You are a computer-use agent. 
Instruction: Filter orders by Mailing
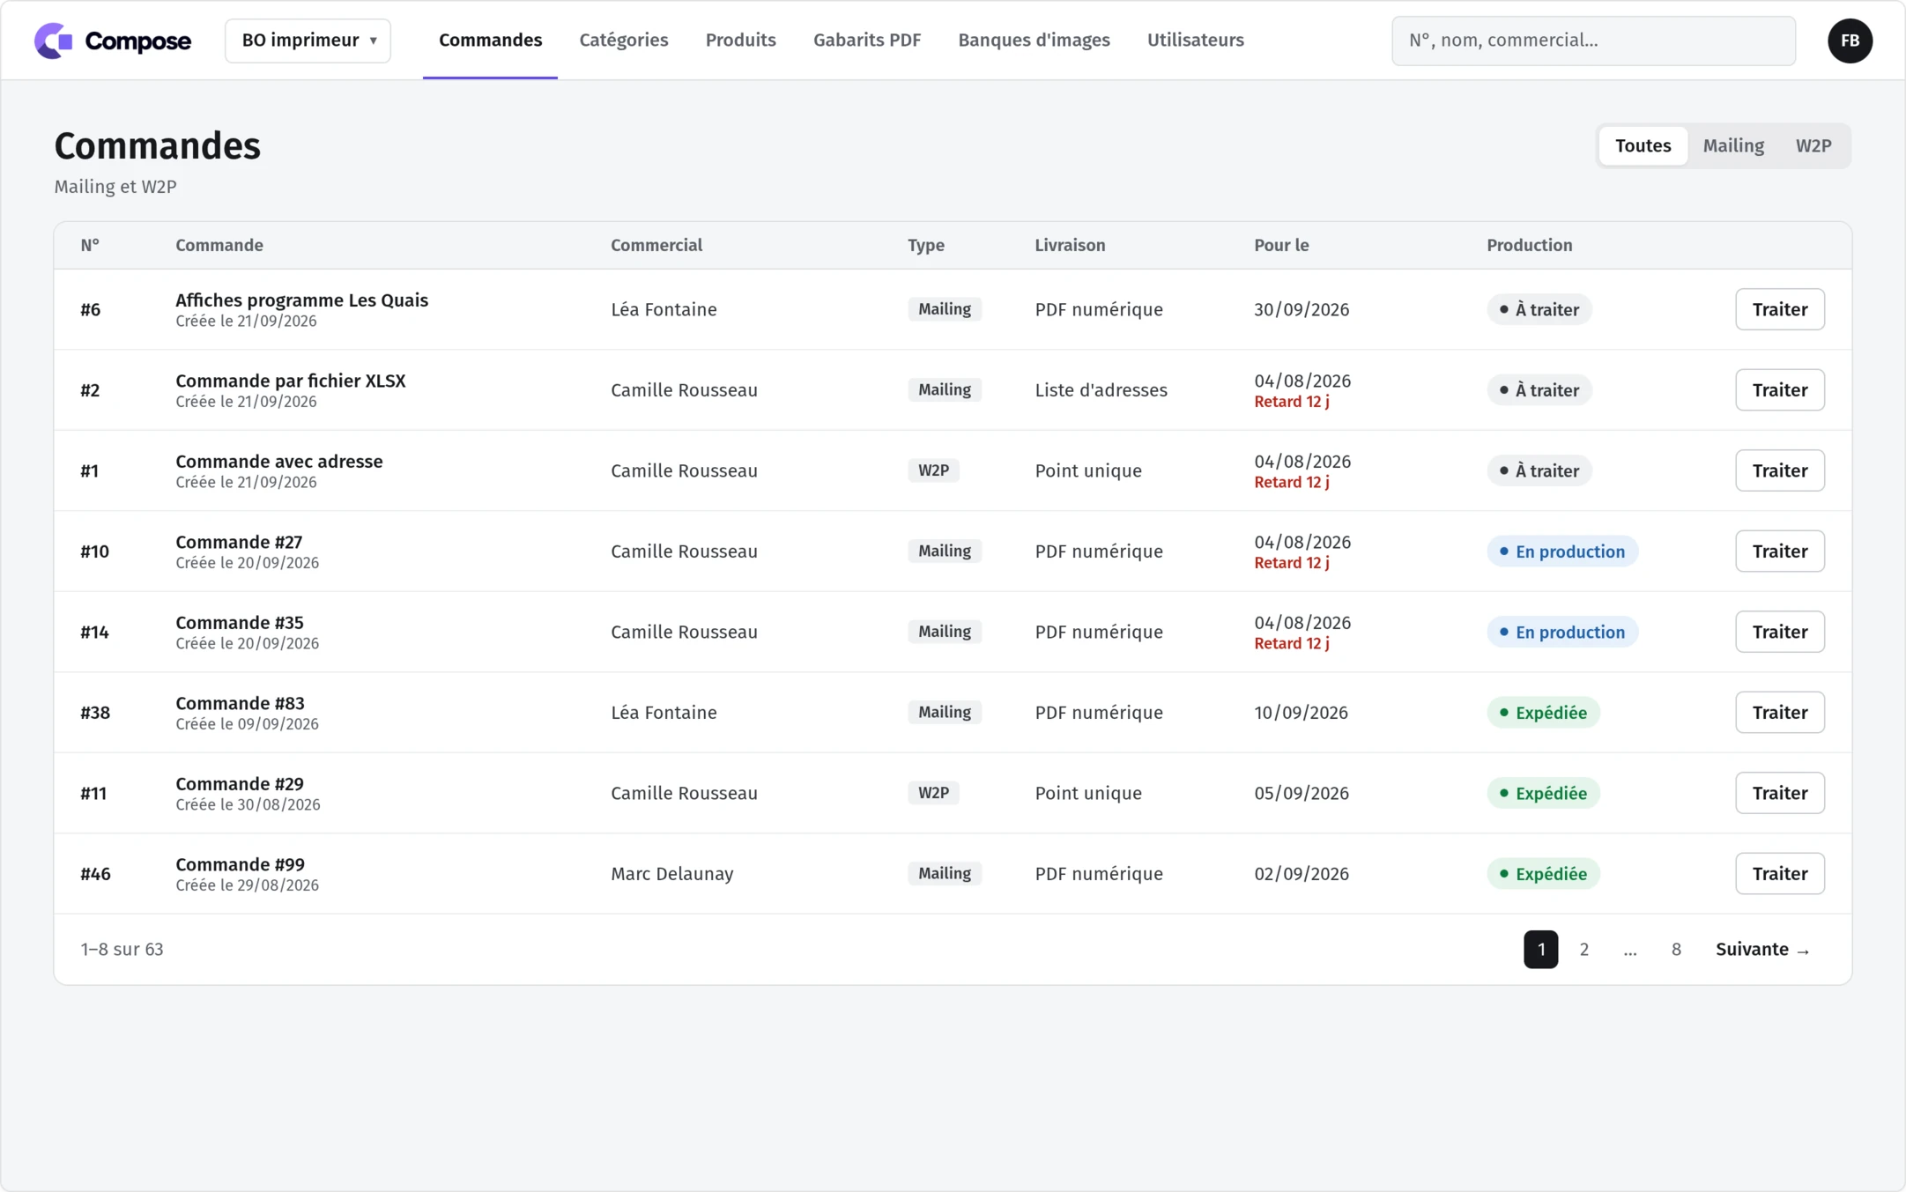click(x=1732, y=146)
